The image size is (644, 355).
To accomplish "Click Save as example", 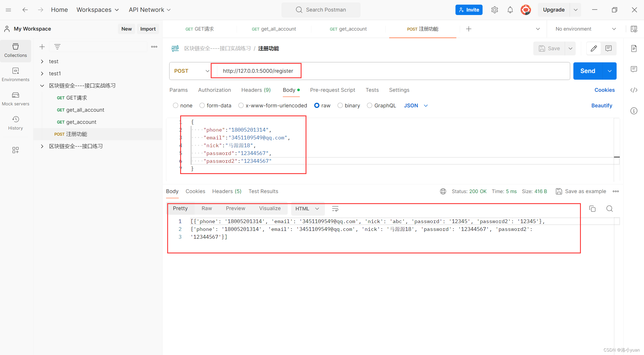I will 581,191.
